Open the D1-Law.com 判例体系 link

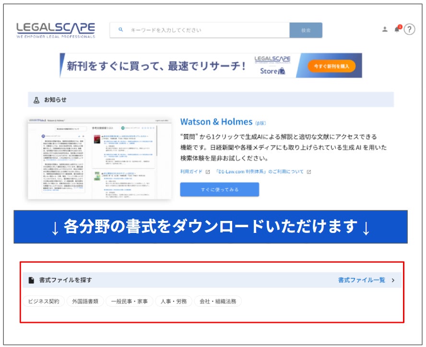260,172
